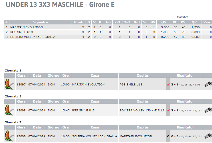Click the Squadra column header
Image resolution: width=212 pixels, height=143 pixels.
(x=41, y=22)
